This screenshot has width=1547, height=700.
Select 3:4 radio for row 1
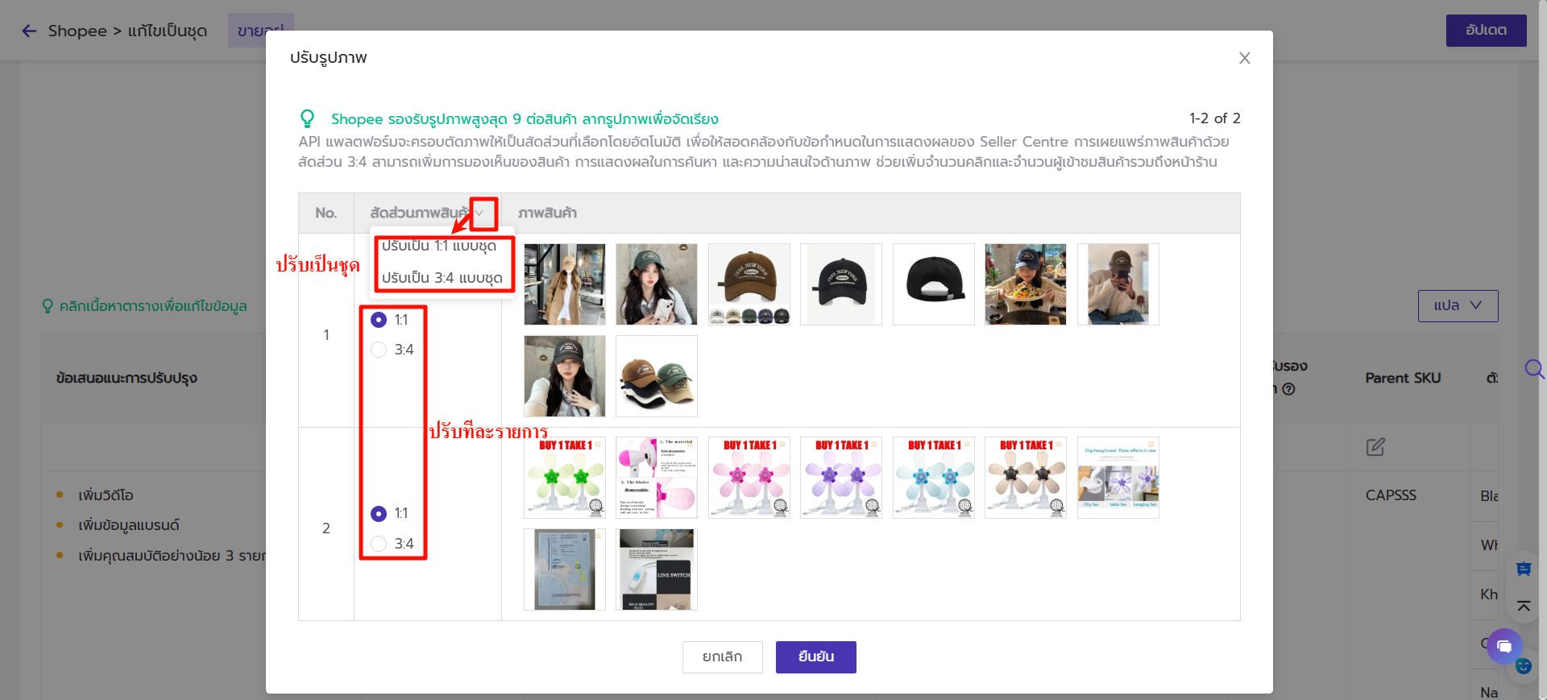[x=379, y=350]
